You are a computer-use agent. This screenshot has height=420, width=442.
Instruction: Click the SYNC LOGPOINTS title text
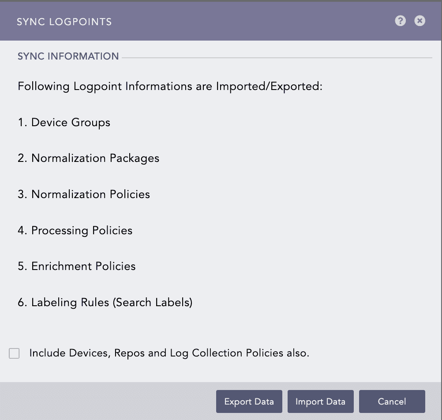[x=64, y=21]
